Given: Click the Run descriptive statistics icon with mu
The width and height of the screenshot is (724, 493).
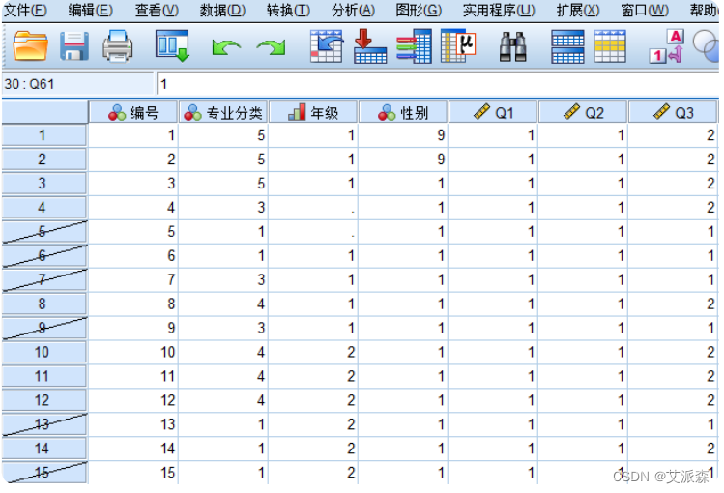Looking at the screenshot, I should pos(458,46).
